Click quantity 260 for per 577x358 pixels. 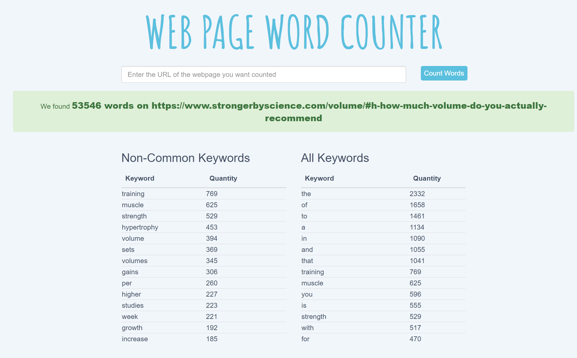pyautogui.click(x=212, y=283)
